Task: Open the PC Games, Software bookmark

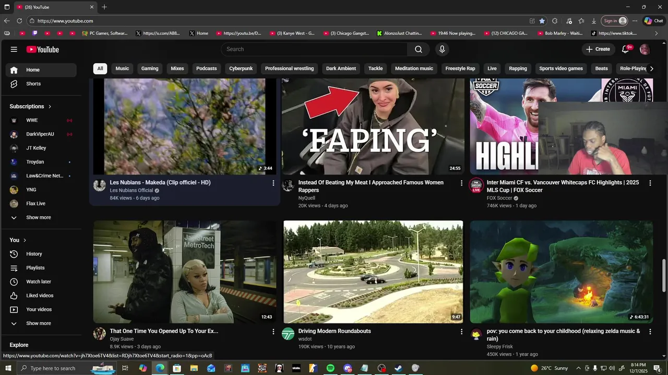Action: [104, 33]
